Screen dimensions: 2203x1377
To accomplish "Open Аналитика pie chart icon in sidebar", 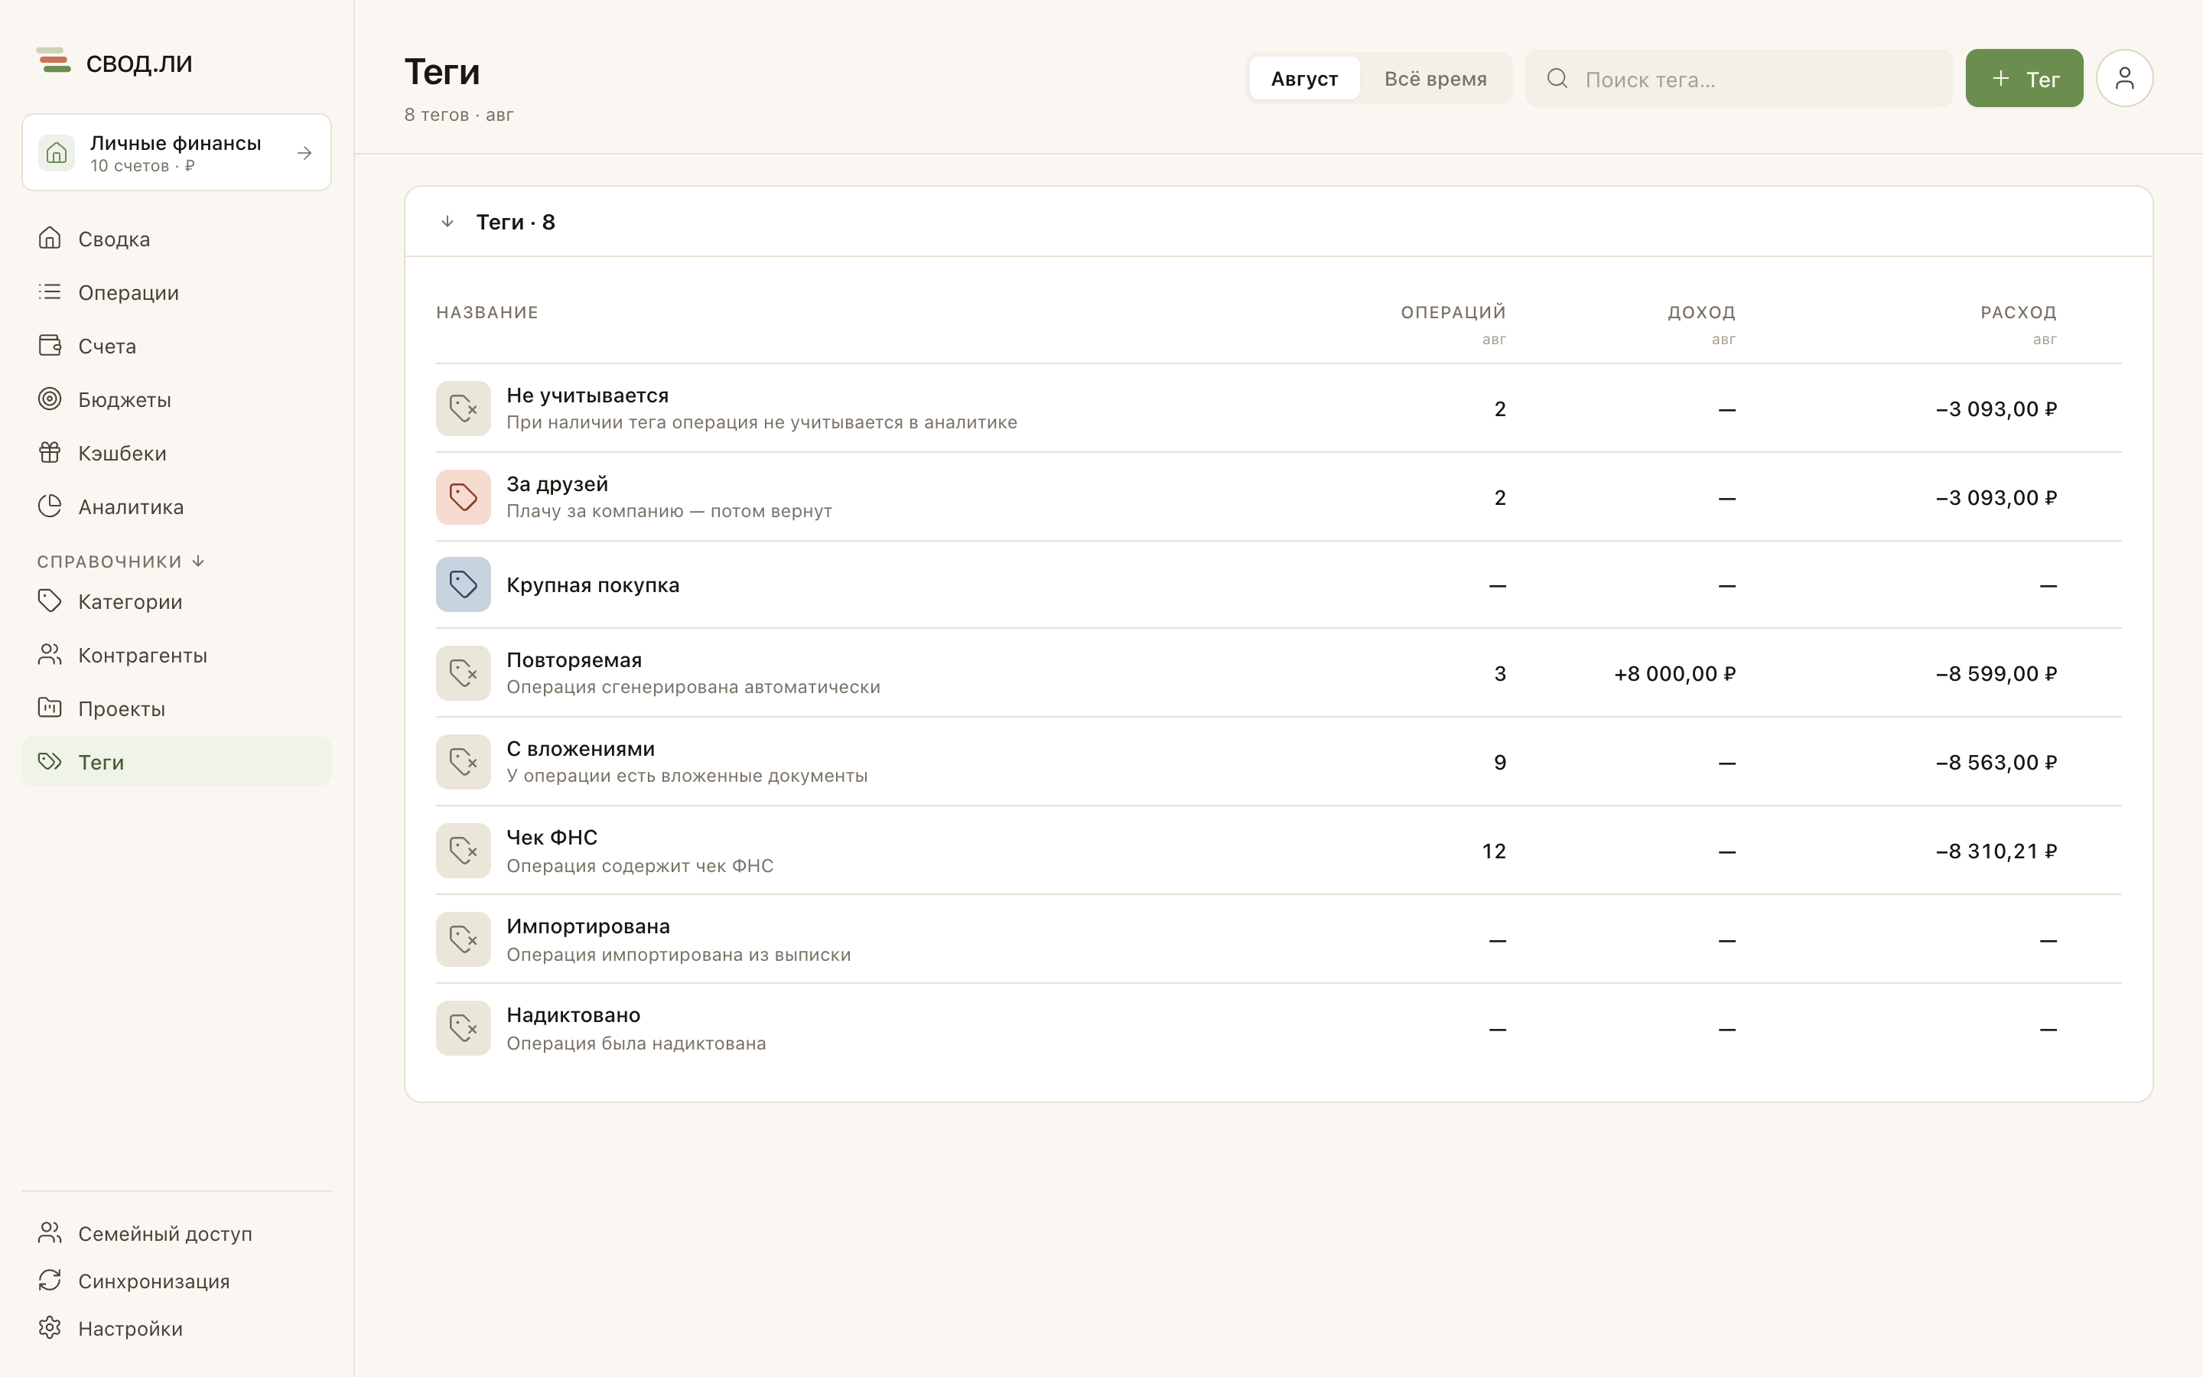I will click(x=50, y=506).
